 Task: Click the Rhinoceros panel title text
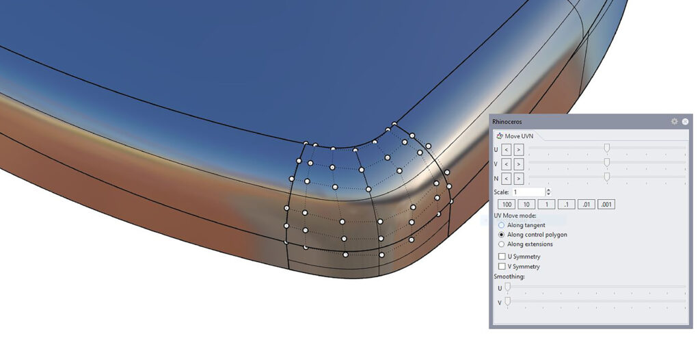(507, 122)
